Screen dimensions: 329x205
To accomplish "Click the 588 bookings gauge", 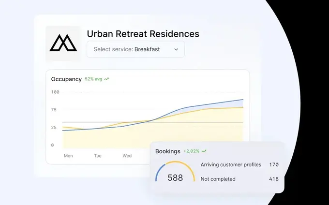I will 175,172.
